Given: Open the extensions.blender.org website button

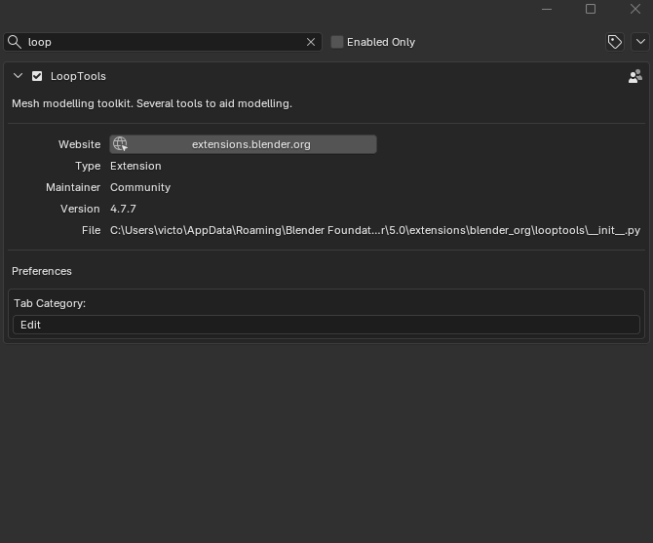Looking at the screenshot, I should [x=244, y=144].
